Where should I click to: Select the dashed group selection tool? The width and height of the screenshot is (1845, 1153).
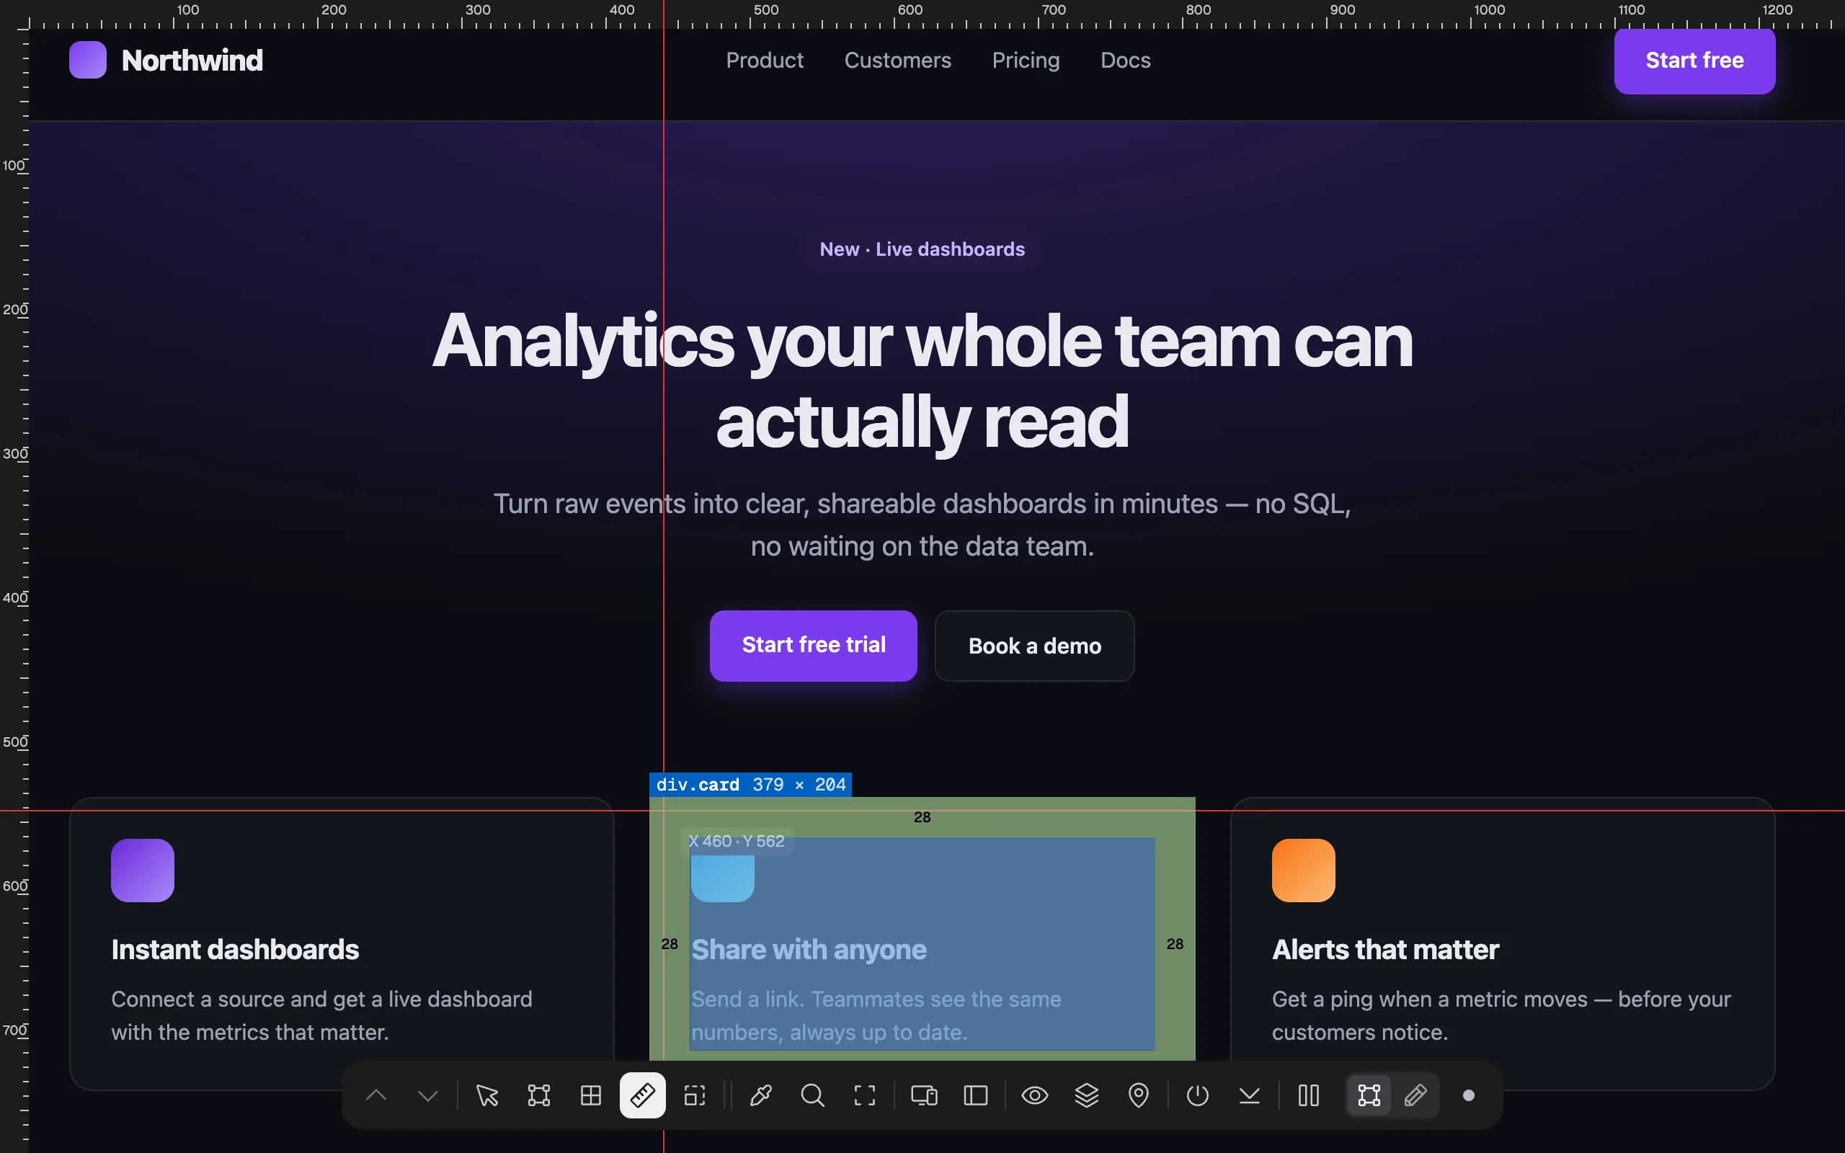(695, 1096)
